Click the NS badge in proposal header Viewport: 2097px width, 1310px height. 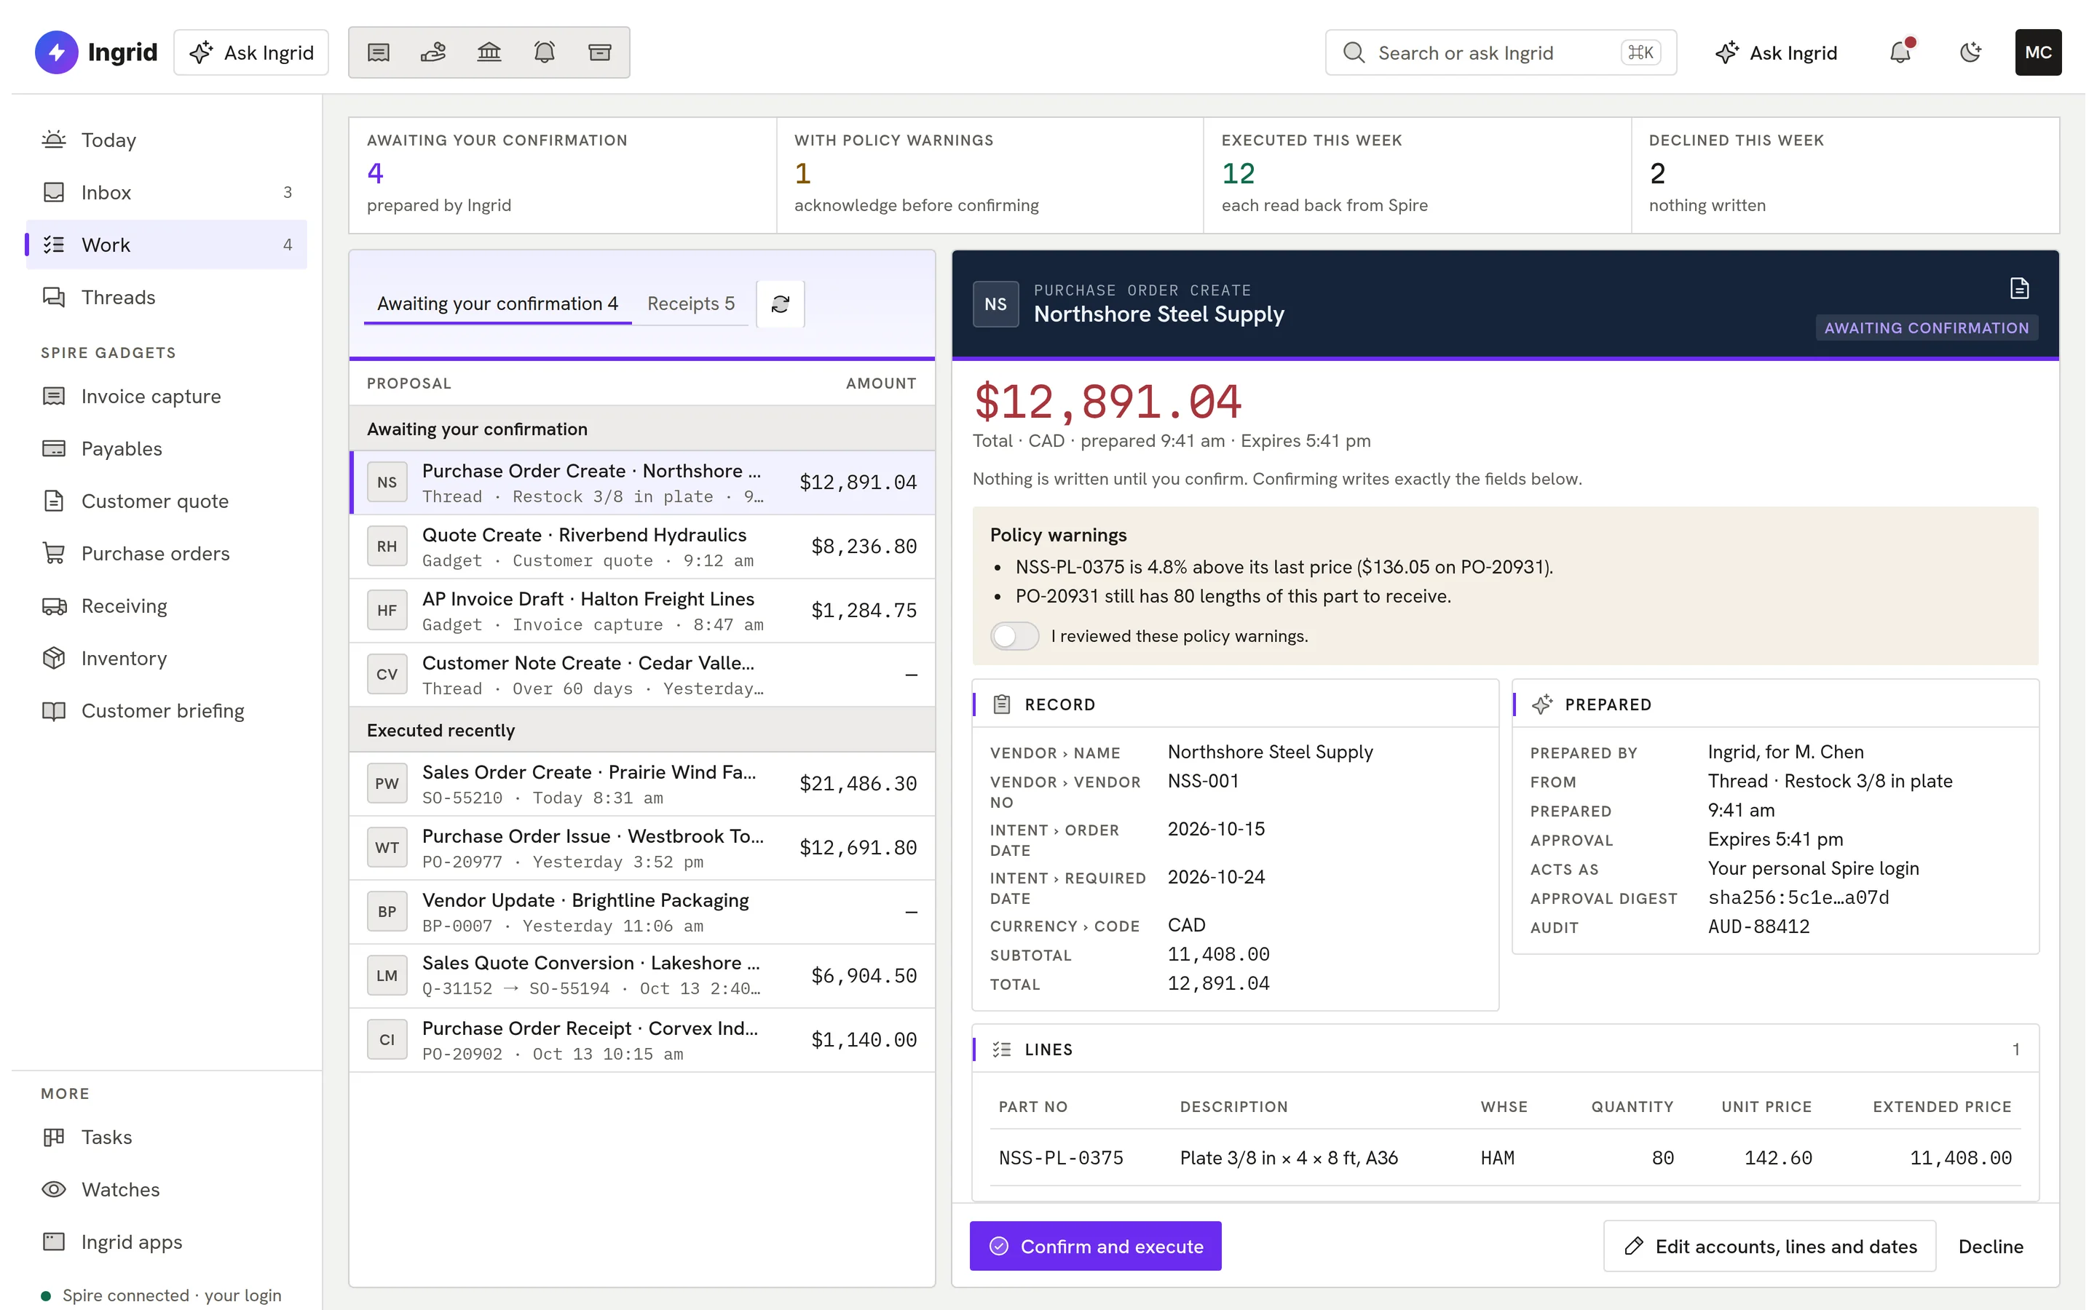pos(995,304)
